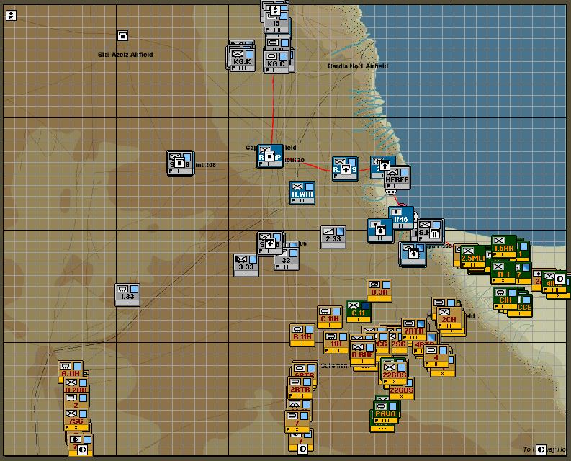Select the green CCE unit counter
This screenshot has height=461, width=571.
tap(525, 306)
